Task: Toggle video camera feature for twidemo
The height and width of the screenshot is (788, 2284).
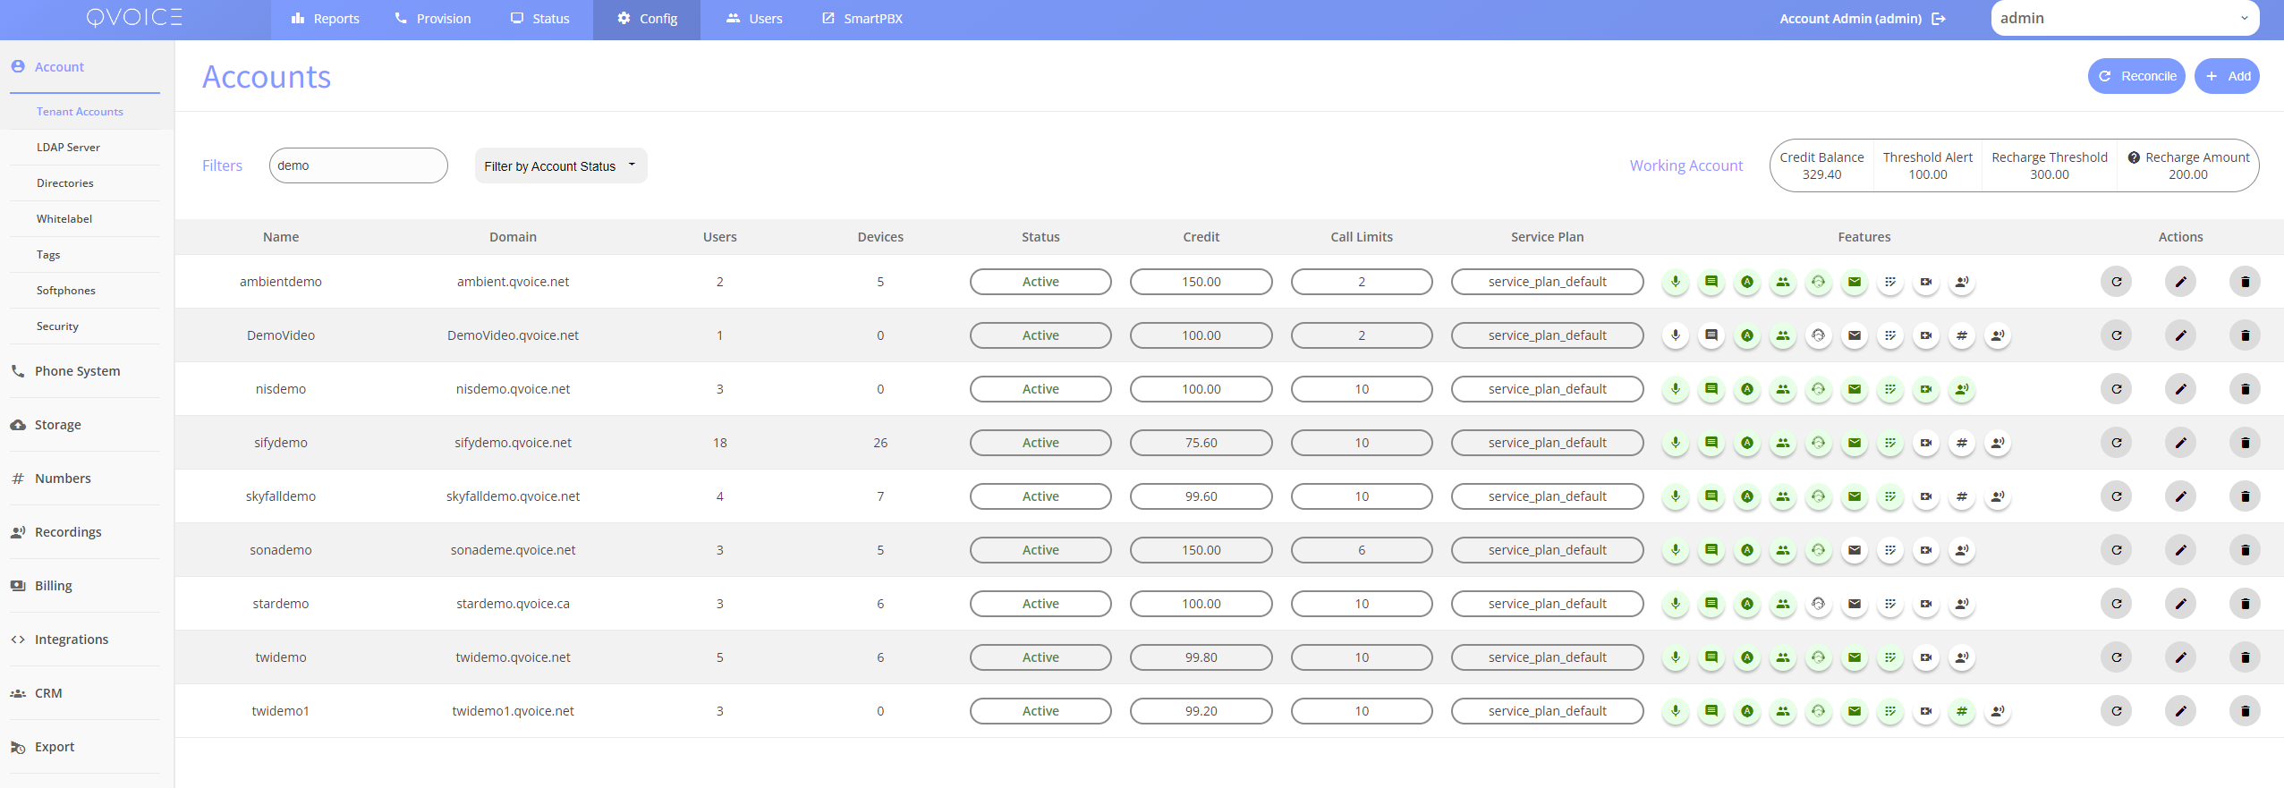Action: click(1926, 657)
